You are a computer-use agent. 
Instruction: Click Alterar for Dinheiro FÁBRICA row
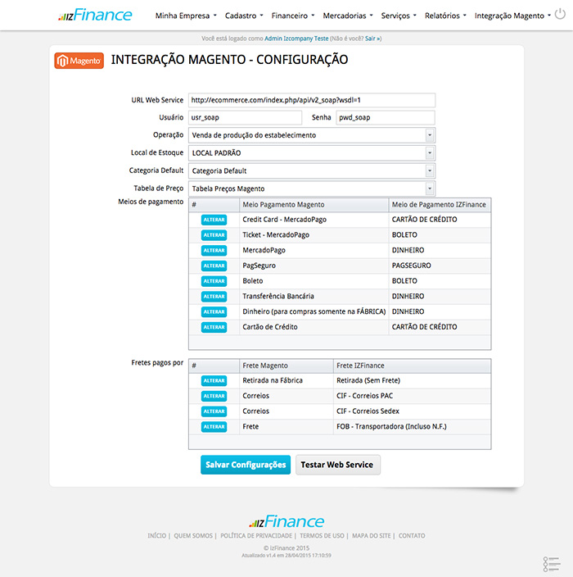click(x=214, y=311)
